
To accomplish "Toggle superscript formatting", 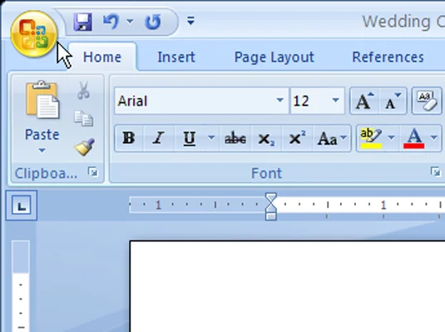I will [297, 138].
